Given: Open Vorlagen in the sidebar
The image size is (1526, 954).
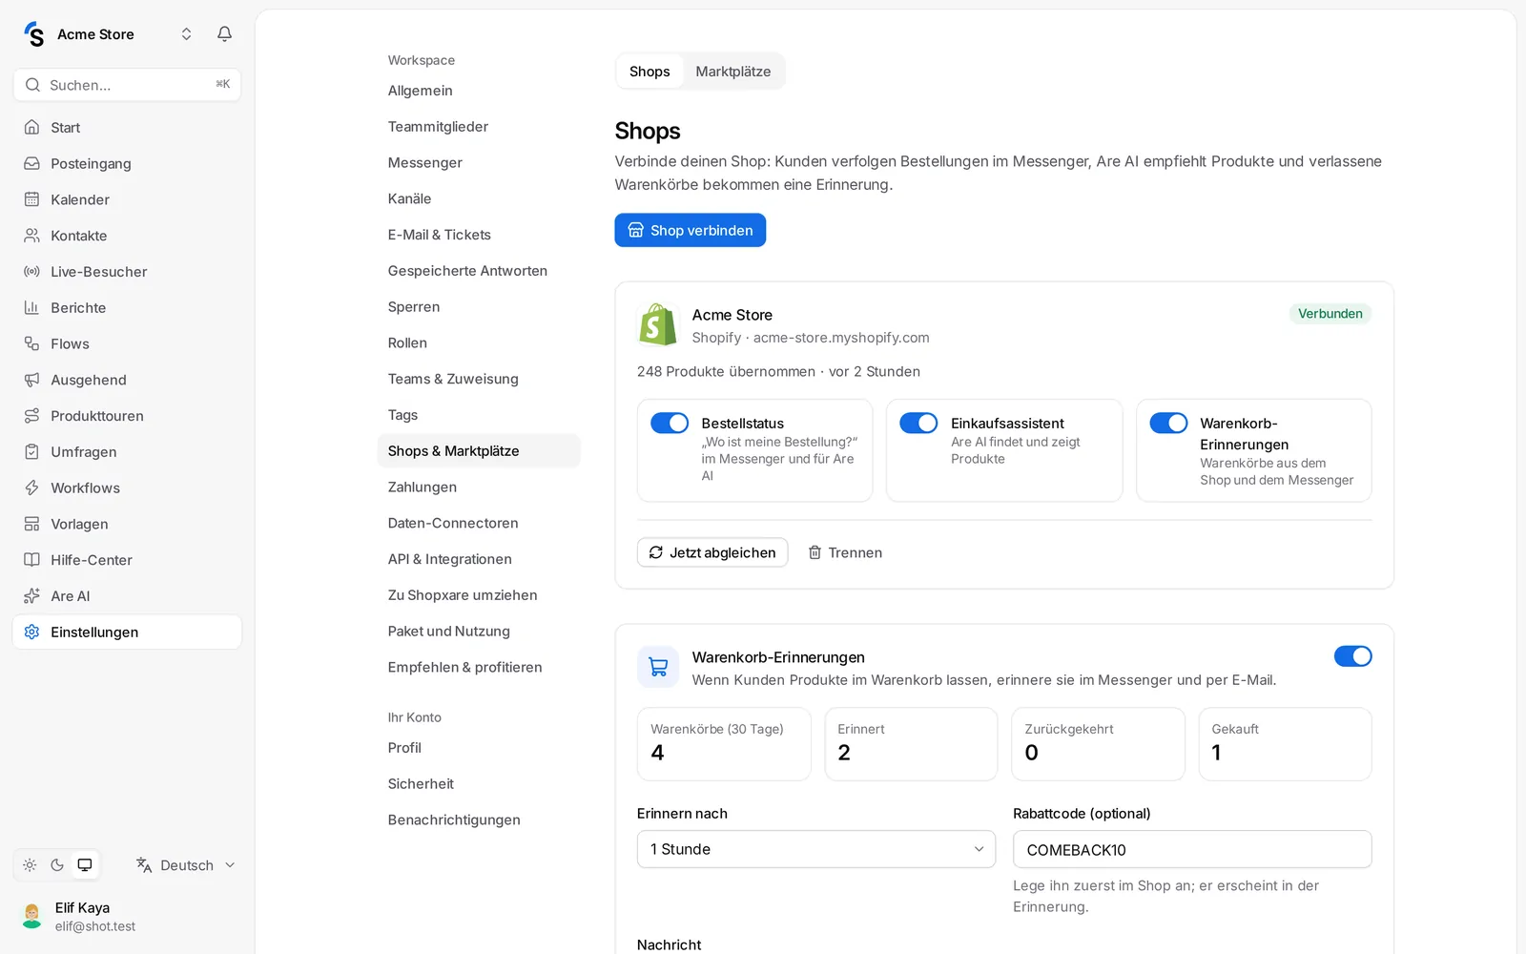Looking at the screenshot, I should [127, 524].
